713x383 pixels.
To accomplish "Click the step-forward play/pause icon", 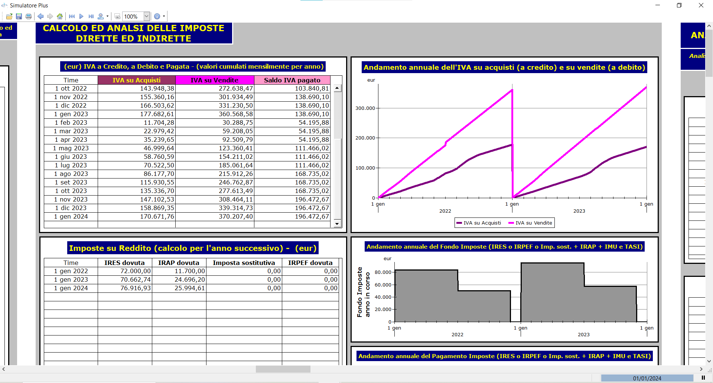I will [91, 16].
